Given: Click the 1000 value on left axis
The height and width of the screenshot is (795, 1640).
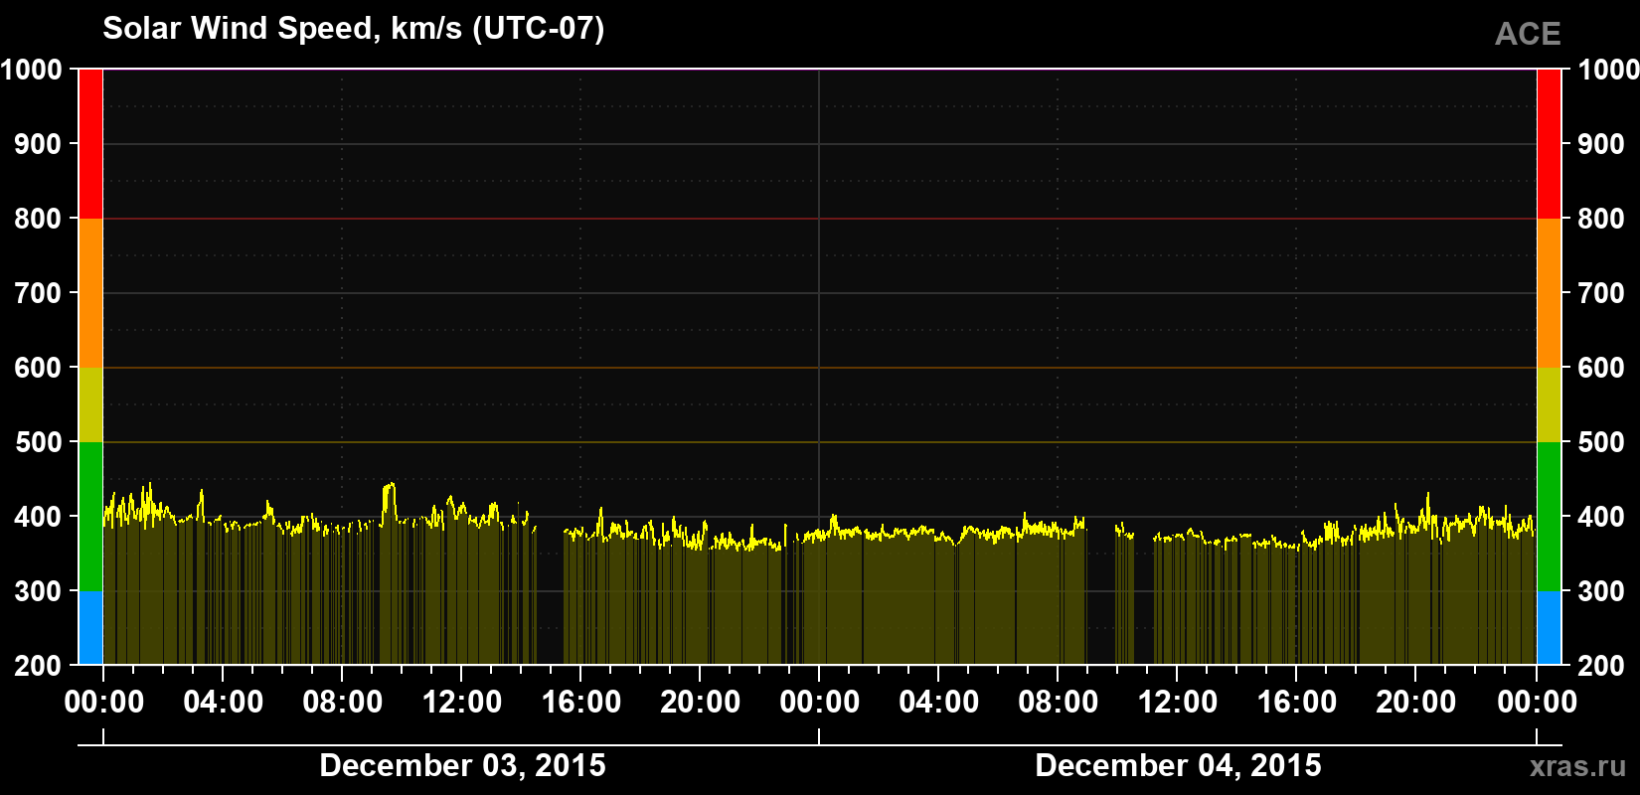Looking at the screenshot, I should (31, 70).
